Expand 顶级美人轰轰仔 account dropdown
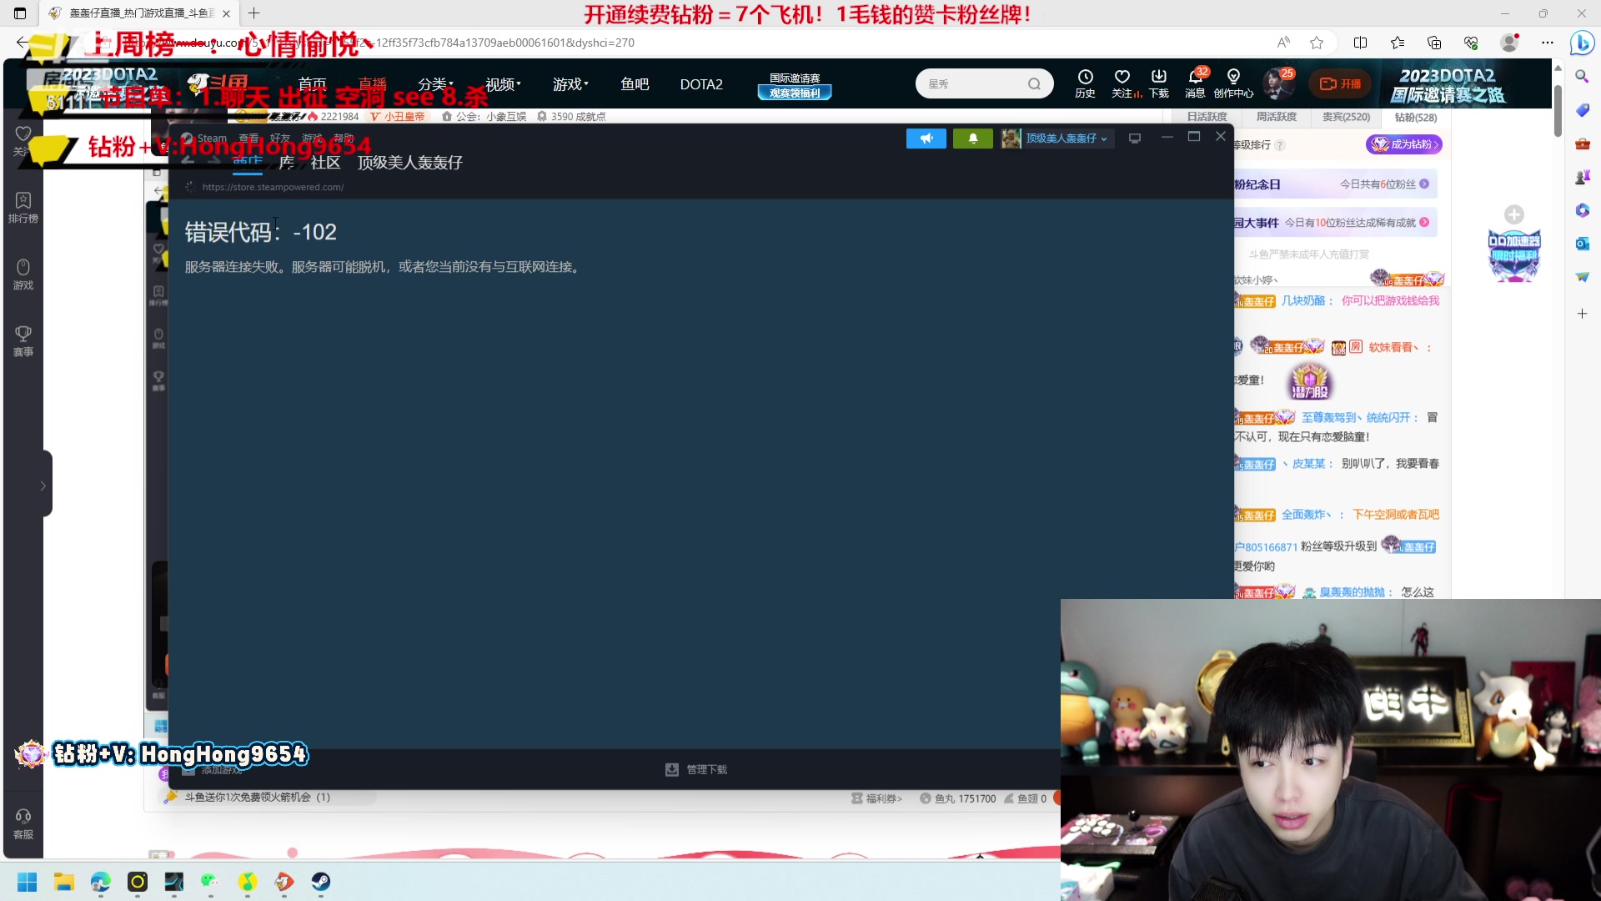Screen dimensions: 1601x901 pos(1066,138)
